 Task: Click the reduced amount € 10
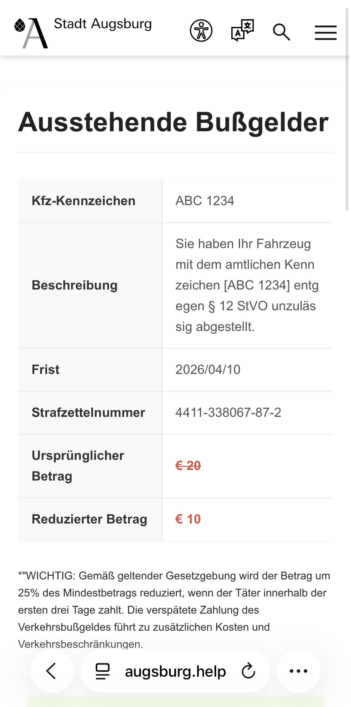pyautogui.click(x=188, y=519)
